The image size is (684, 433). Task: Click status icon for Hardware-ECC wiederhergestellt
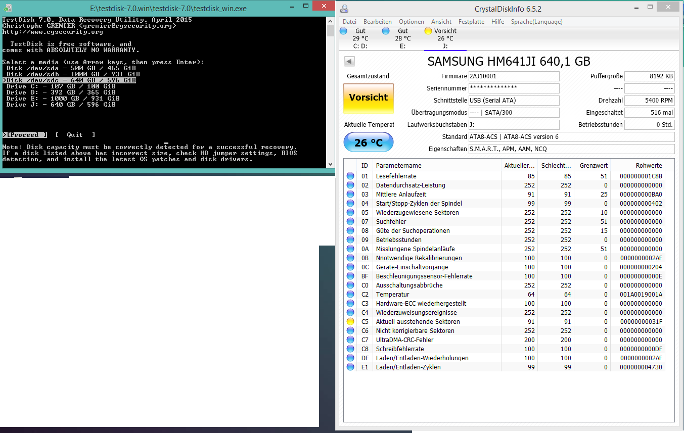350,303
